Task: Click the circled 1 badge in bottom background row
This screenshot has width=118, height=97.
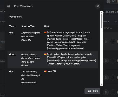Action: click(x=113, y=92)
